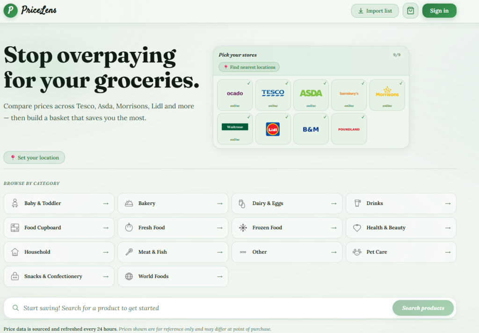Click the World Foods globe icon
The width and height of the screenshot is (479, 333).
click(x=129, y=276)
